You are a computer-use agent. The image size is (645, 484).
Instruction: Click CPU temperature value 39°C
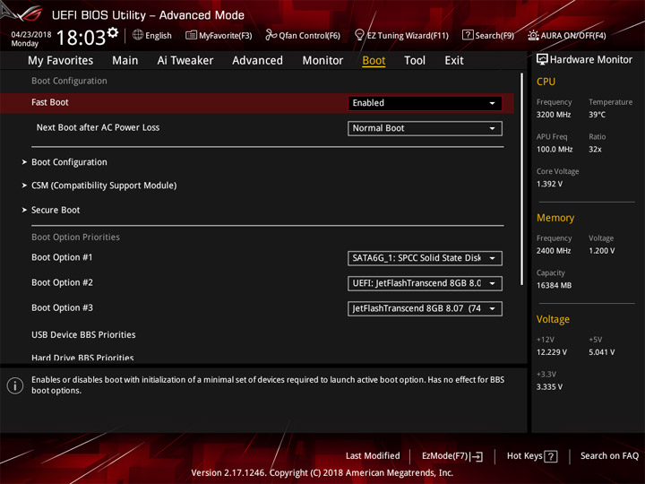[597, 115]
